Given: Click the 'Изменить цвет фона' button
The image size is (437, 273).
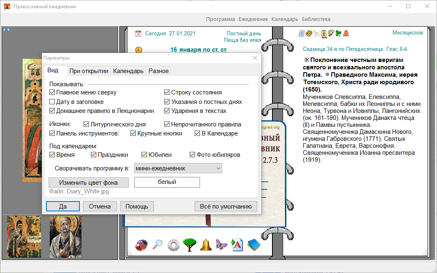Looking at the screenshot, I should (88, 182).
